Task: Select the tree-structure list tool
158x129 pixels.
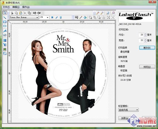Action: 5,45
